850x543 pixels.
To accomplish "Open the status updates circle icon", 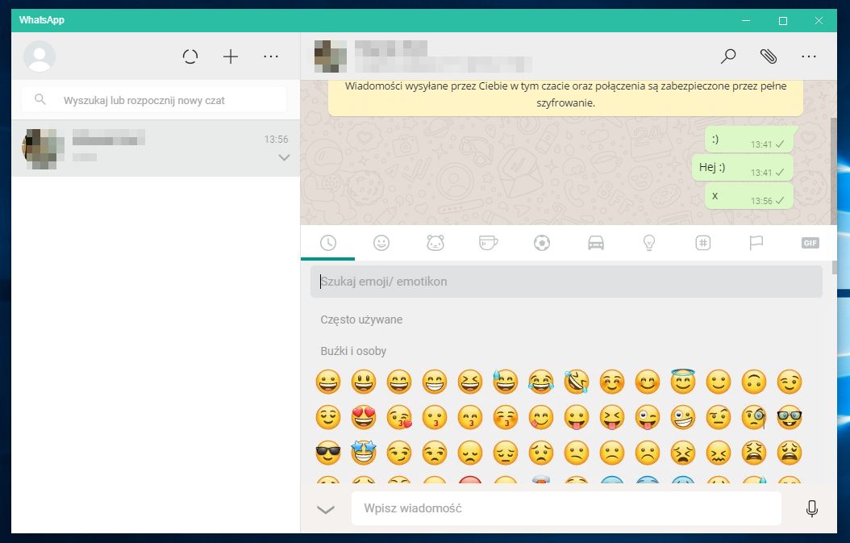I will pos(190,56).
